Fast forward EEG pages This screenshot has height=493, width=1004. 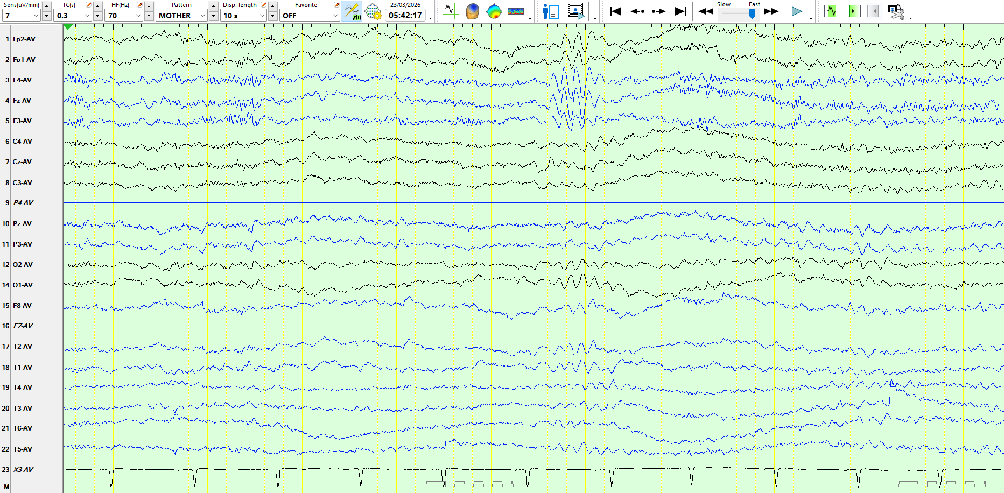[771, 11]
